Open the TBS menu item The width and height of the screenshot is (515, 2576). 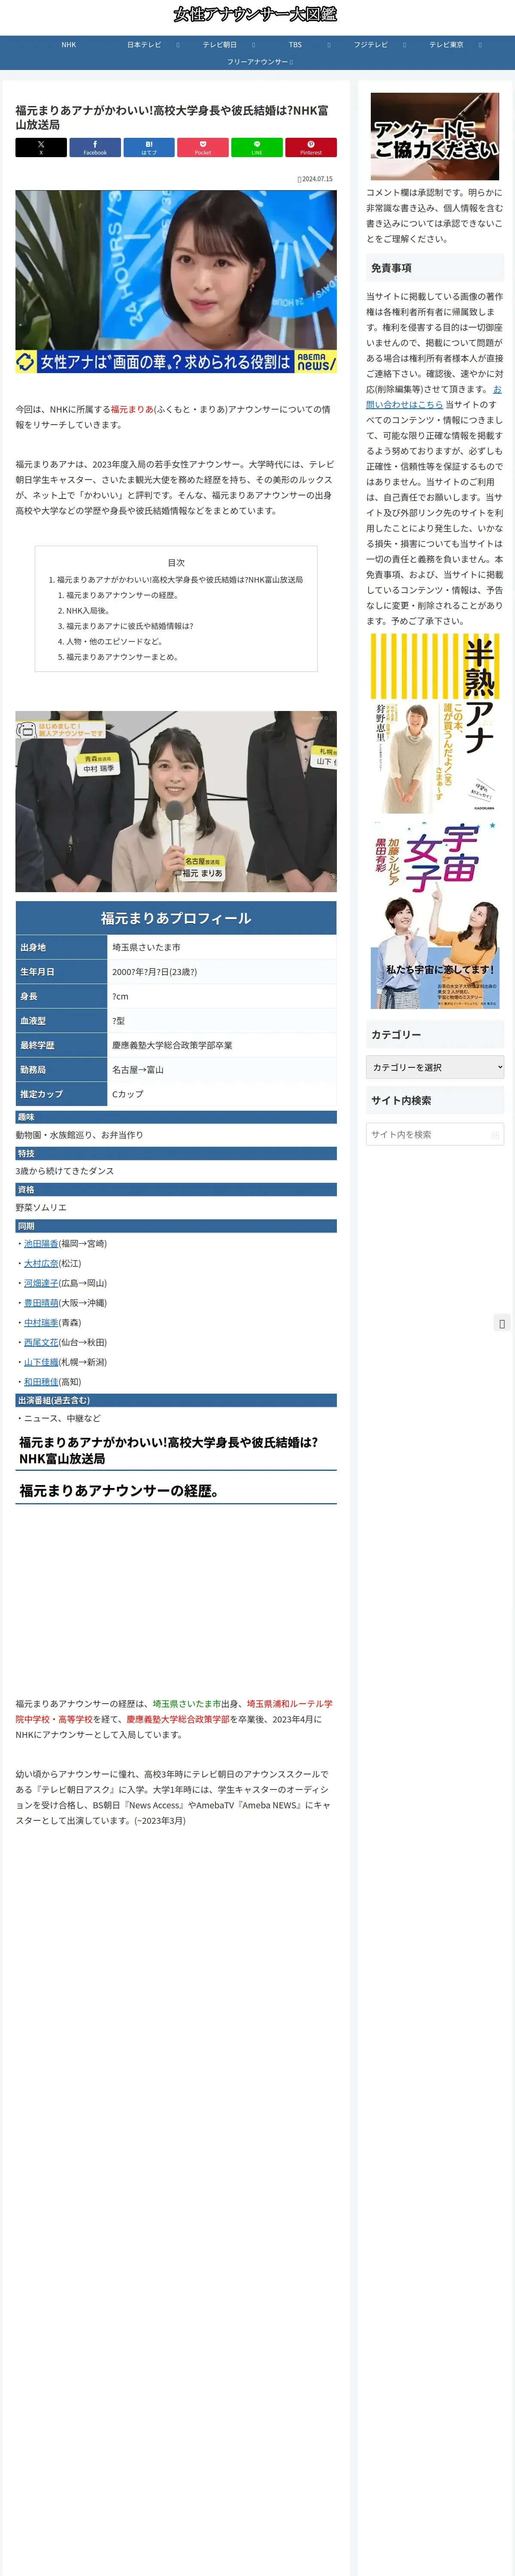click(295, 45)
